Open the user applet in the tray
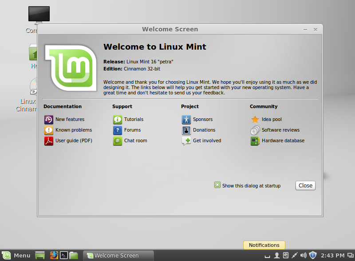Screen dimensions: 355x261 (276, 256)
